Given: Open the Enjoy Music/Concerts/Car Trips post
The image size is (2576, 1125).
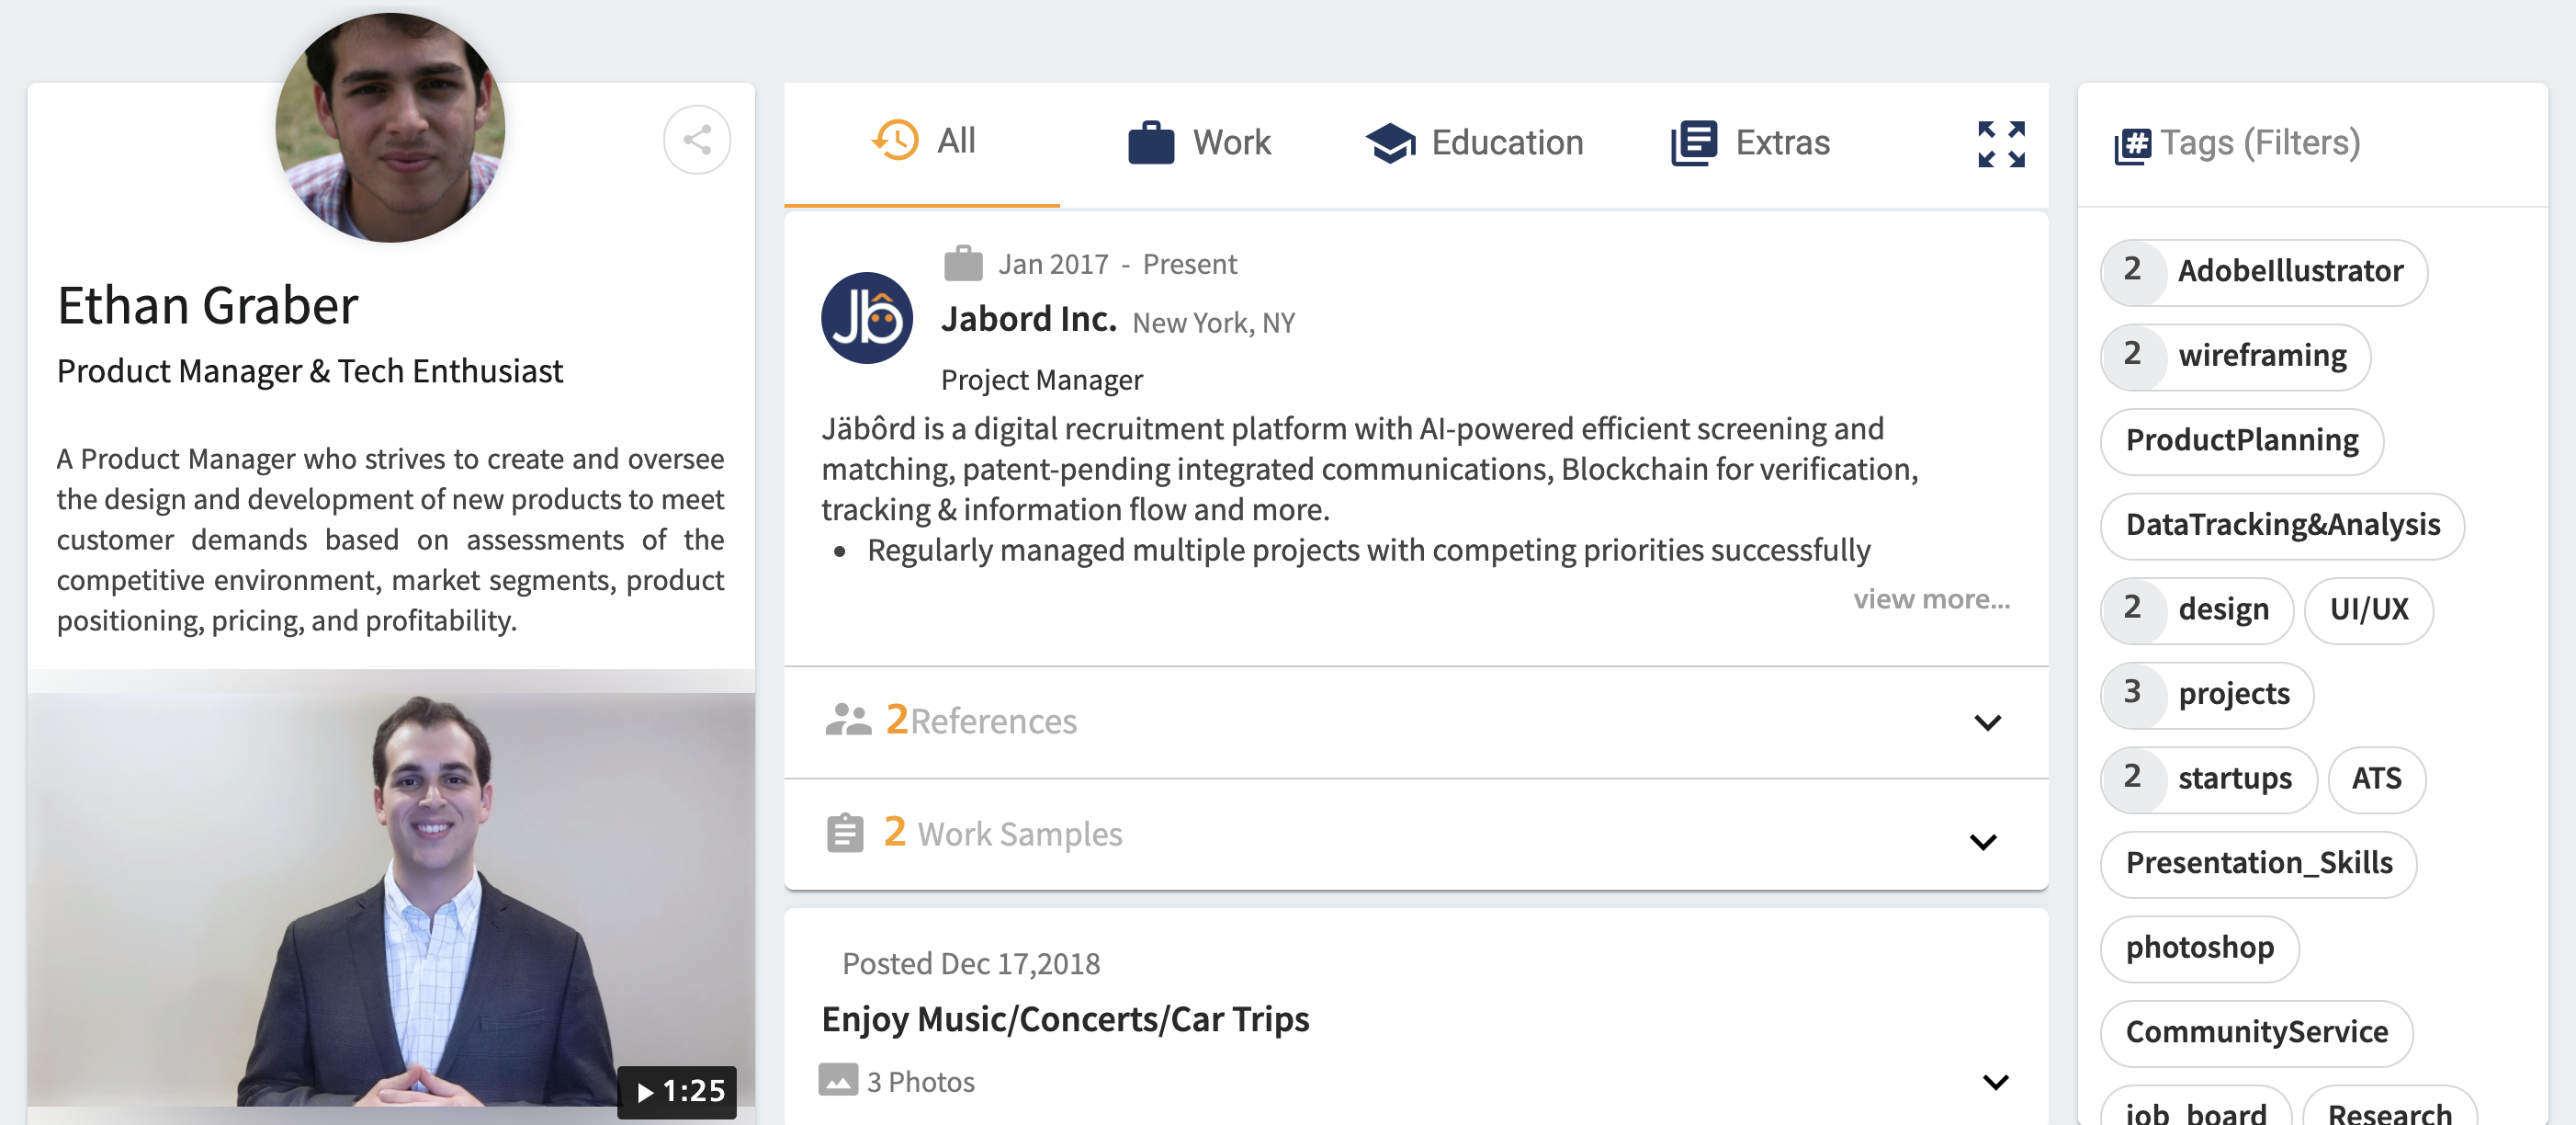Looking at the screenshot, I should click(x=1065, y=1019).
